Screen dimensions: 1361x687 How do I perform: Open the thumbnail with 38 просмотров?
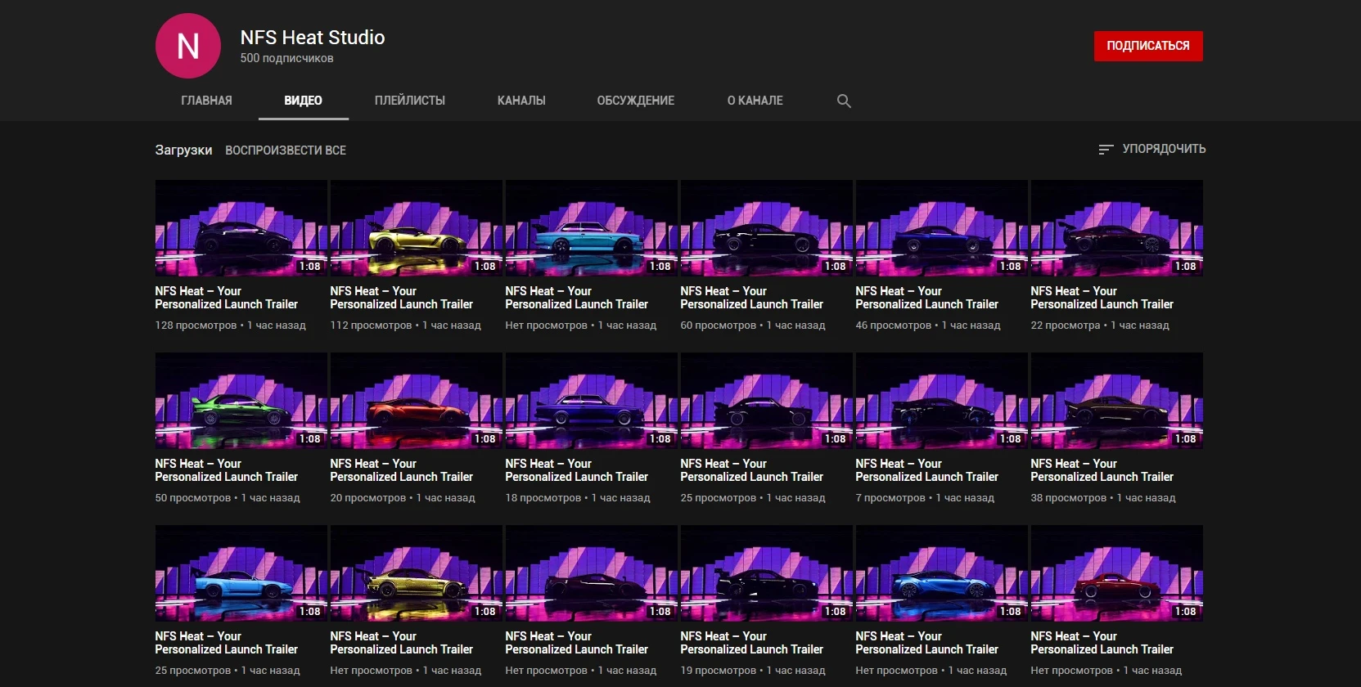[x=1117, y=401]
